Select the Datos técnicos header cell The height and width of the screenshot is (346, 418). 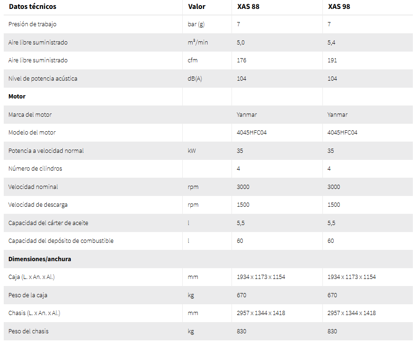point(32,7)
